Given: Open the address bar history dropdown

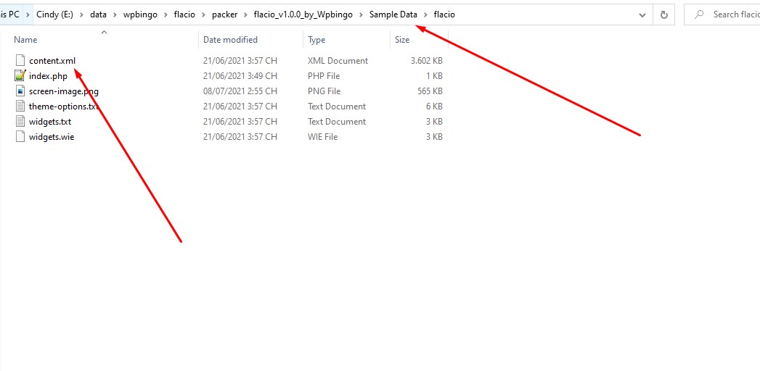Looking at the screenshot, I should tap(642, 15).
